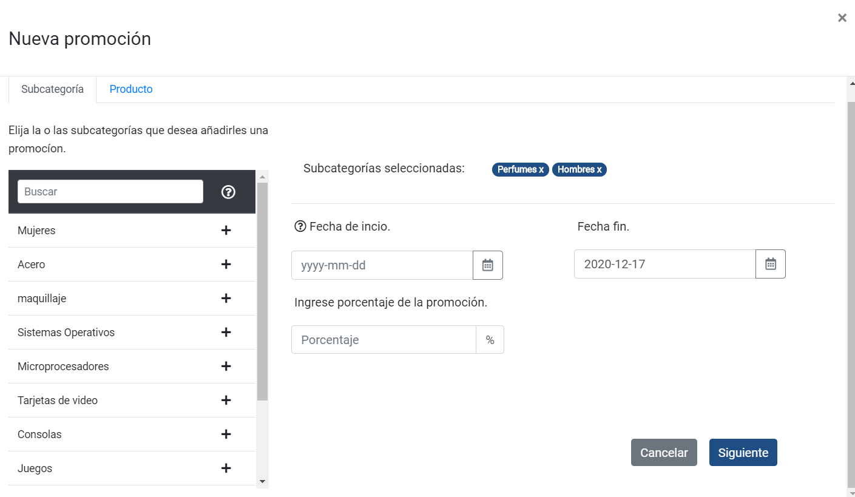Image resolution: width=855 pixels, height=497 pixels.
Task: Click the help icon next to Fecha de incio
Action: (x=300, y=227)
